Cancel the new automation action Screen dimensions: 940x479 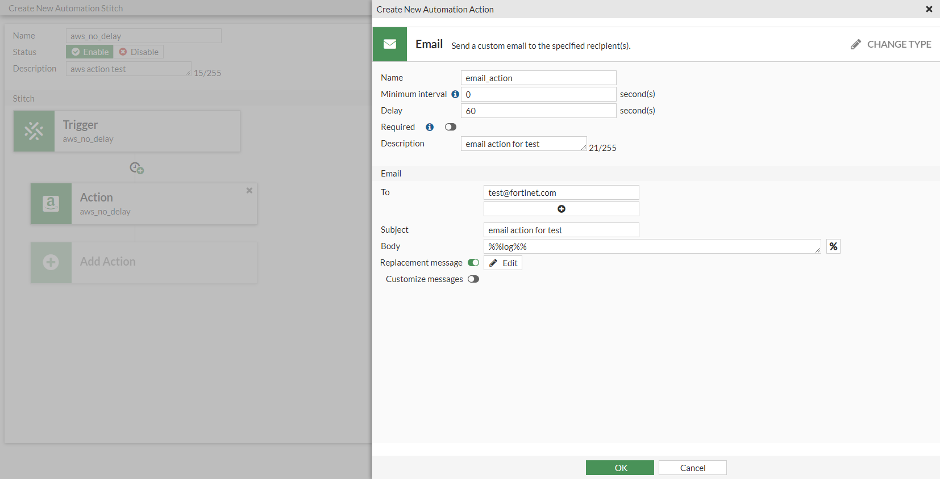pos(692,468)
